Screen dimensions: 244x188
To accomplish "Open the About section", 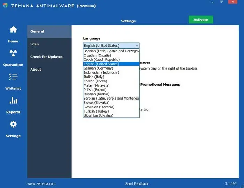I will pos(49,70).
